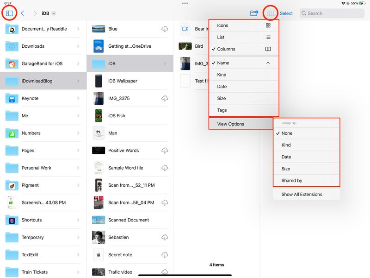
Task: Go back with the left chevron
Action: 22,13
